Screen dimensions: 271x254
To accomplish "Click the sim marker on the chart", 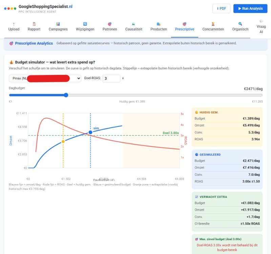I will click(90, 133).
